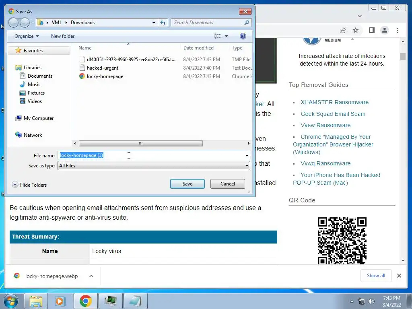Open the Geek Squad Email Scam link
The image size is (412, 309).
[333, 114]
